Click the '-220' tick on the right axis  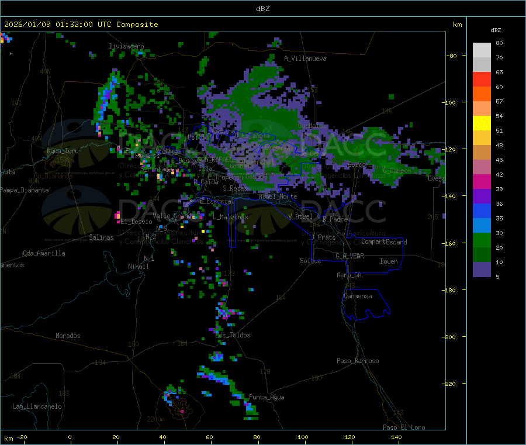tap(448, 384)
